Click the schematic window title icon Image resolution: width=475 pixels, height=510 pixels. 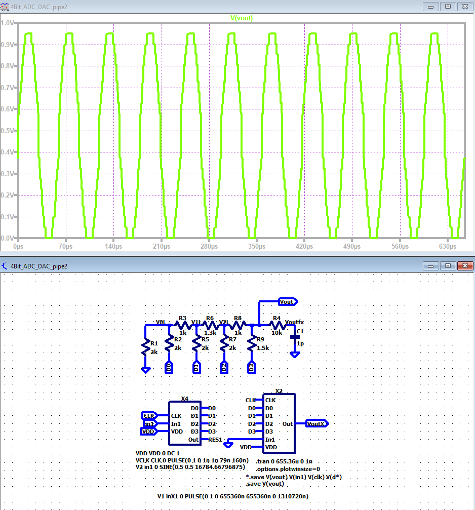[x=5, y=266]
